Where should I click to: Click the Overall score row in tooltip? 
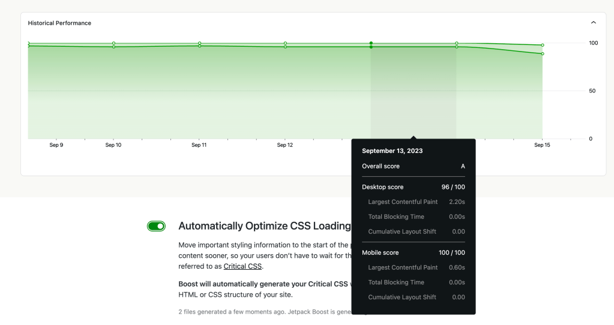point(413,166)
